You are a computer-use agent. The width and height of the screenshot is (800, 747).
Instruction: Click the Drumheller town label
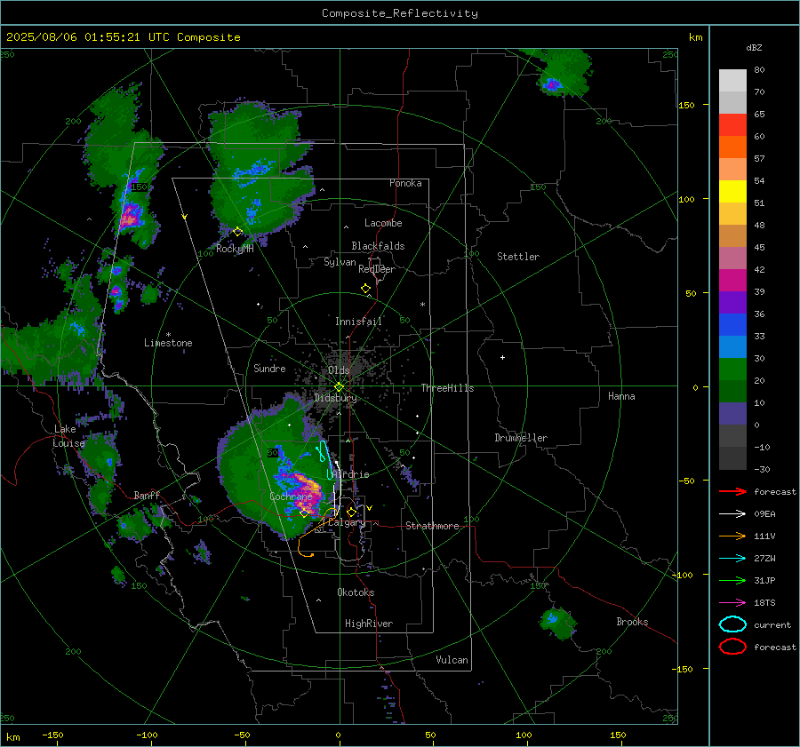[521, 438]
